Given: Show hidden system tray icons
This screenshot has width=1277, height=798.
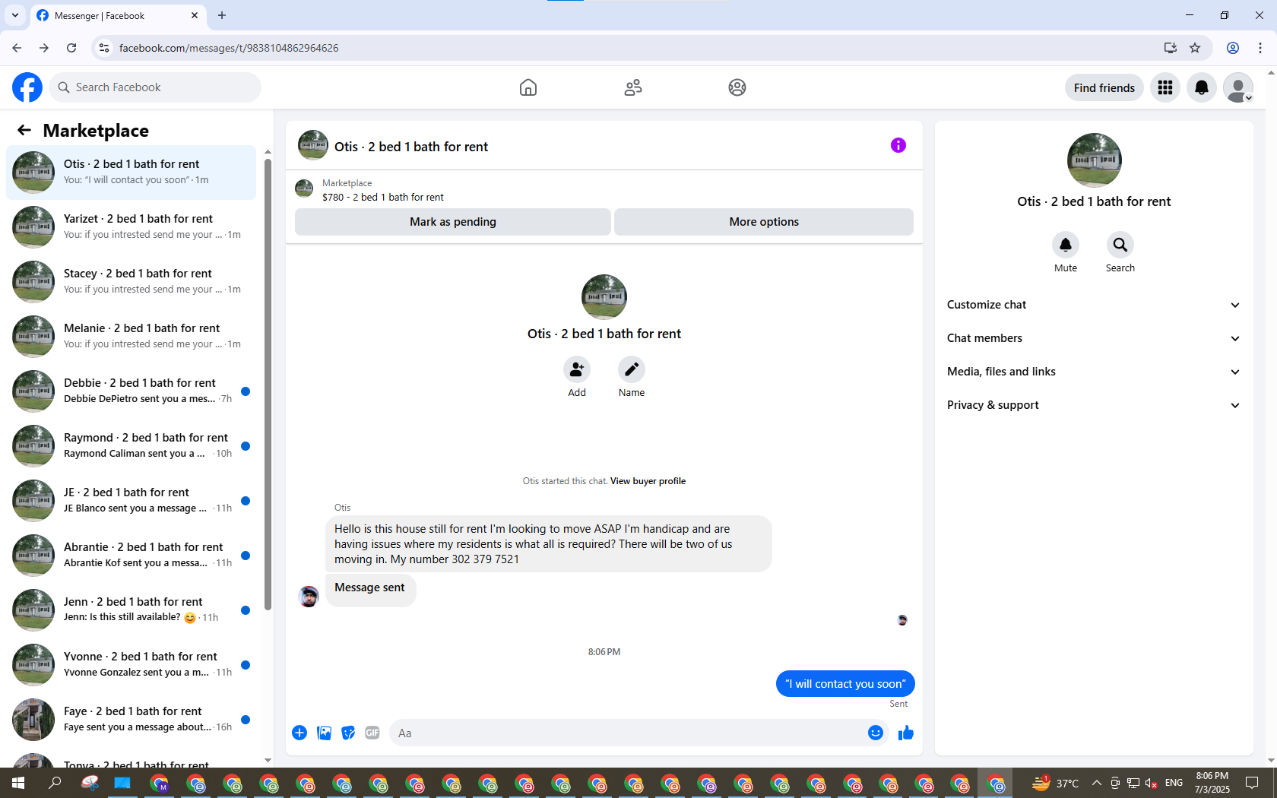Looking at the screenshot, I should click(1096, 783).
